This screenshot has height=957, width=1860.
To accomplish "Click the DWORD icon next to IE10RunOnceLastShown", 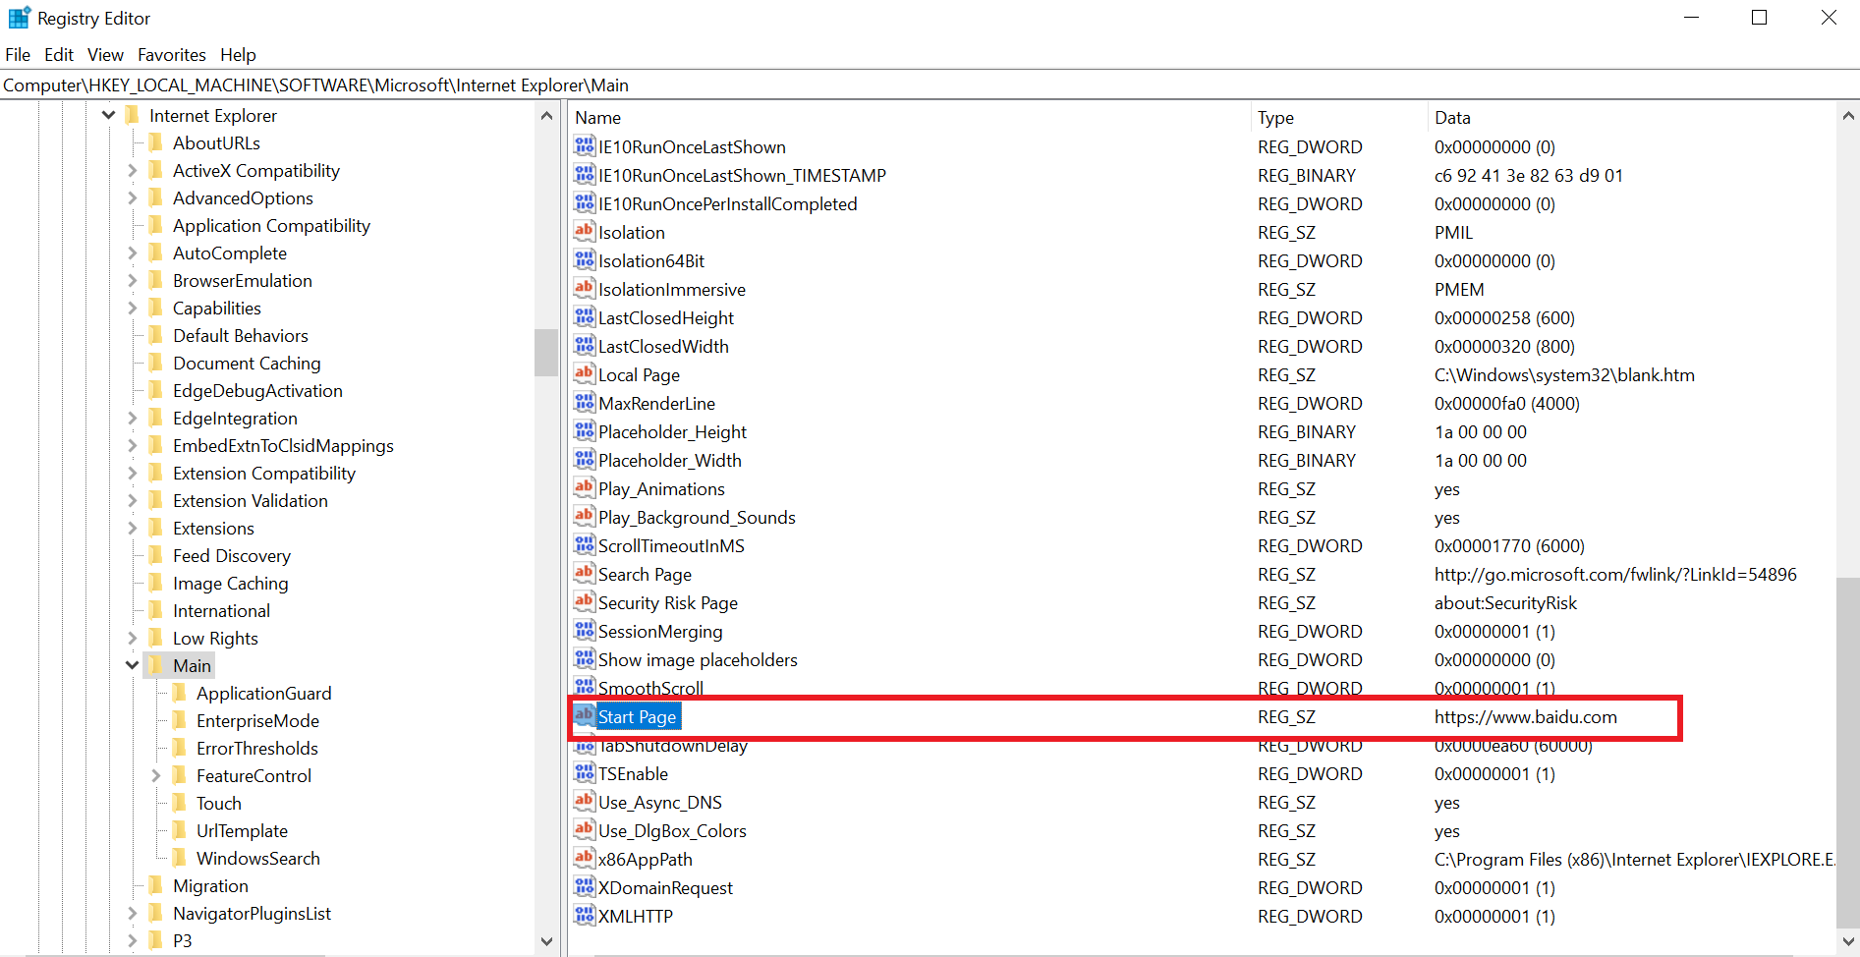I will [585, 146].
